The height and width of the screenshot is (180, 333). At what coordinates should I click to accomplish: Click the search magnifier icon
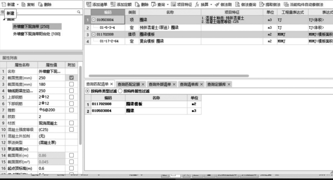(78, 12)
